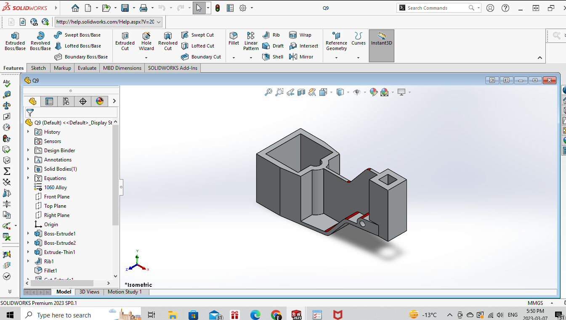This screenshot has height=320, width=566.
Task: Switch to SOLIDWORKS Add-Ins tab
Action: pyautogui.click(x=173, y=68)
